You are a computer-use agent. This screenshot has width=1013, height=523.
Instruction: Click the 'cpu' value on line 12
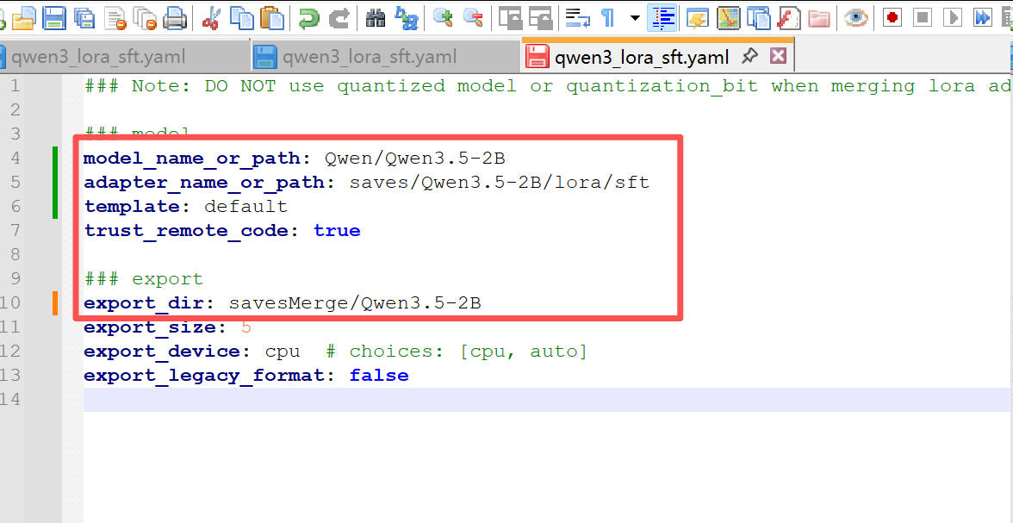(283, 352)
